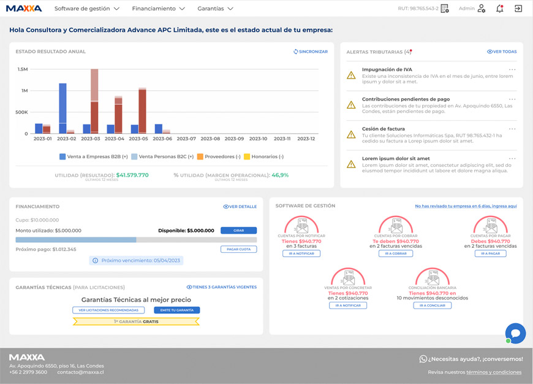Click the Cuentas por cobrar gauge icon
This screenshot has width=533, height=384.
pos(396,225)
